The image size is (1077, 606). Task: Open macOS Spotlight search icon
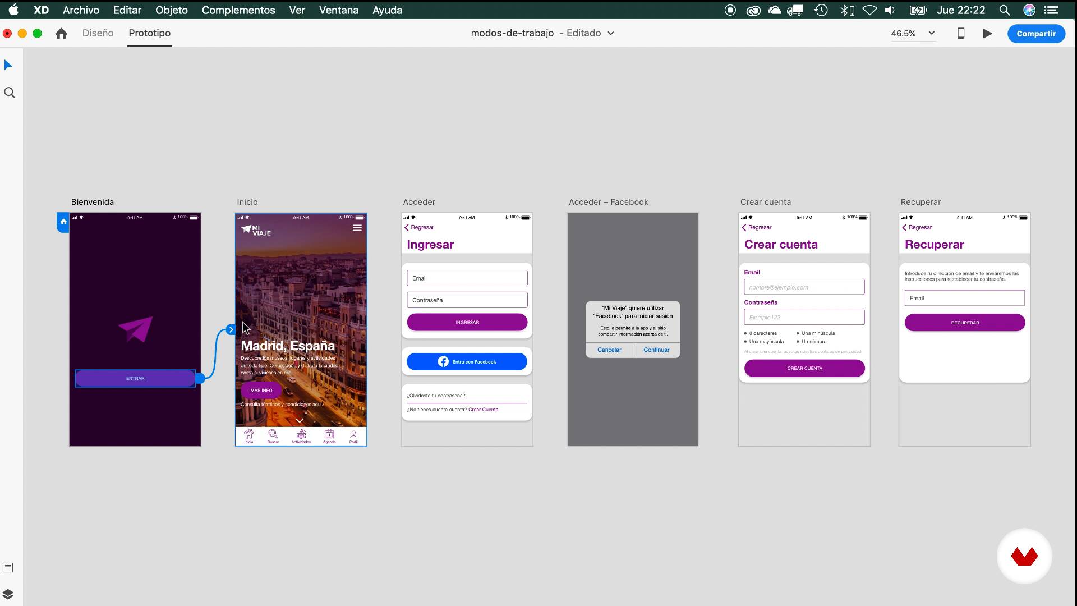click(x=1005, y=10)
